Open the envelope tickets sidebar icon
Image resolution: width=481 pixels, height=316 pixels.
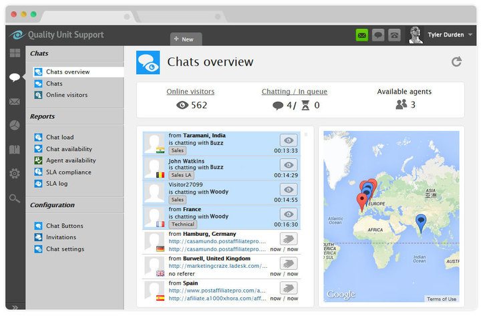point(15,102)
